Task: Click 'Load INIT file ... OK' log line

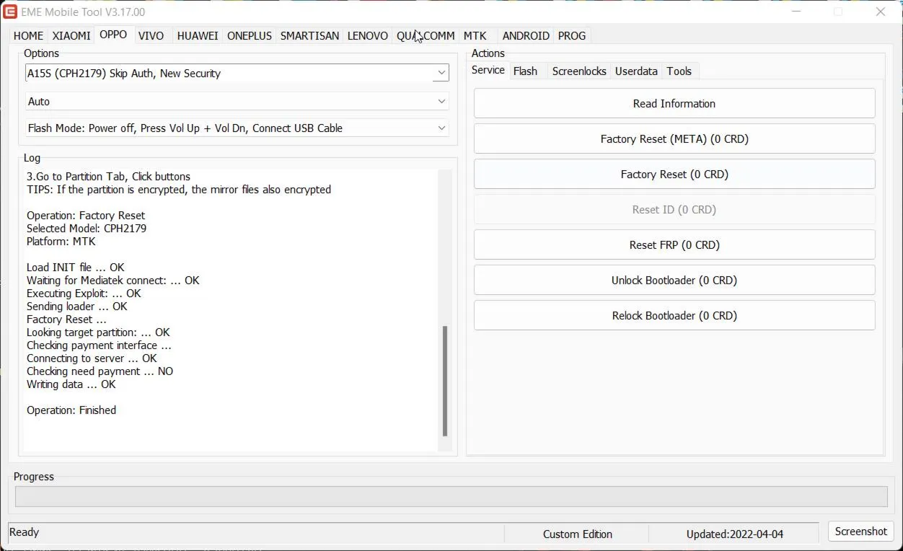Action: pyautogui.click(x=76, y=267)
